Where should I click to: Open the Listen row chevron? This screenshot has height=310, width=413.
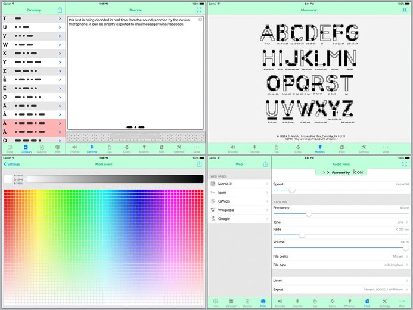tap(407, 281)
